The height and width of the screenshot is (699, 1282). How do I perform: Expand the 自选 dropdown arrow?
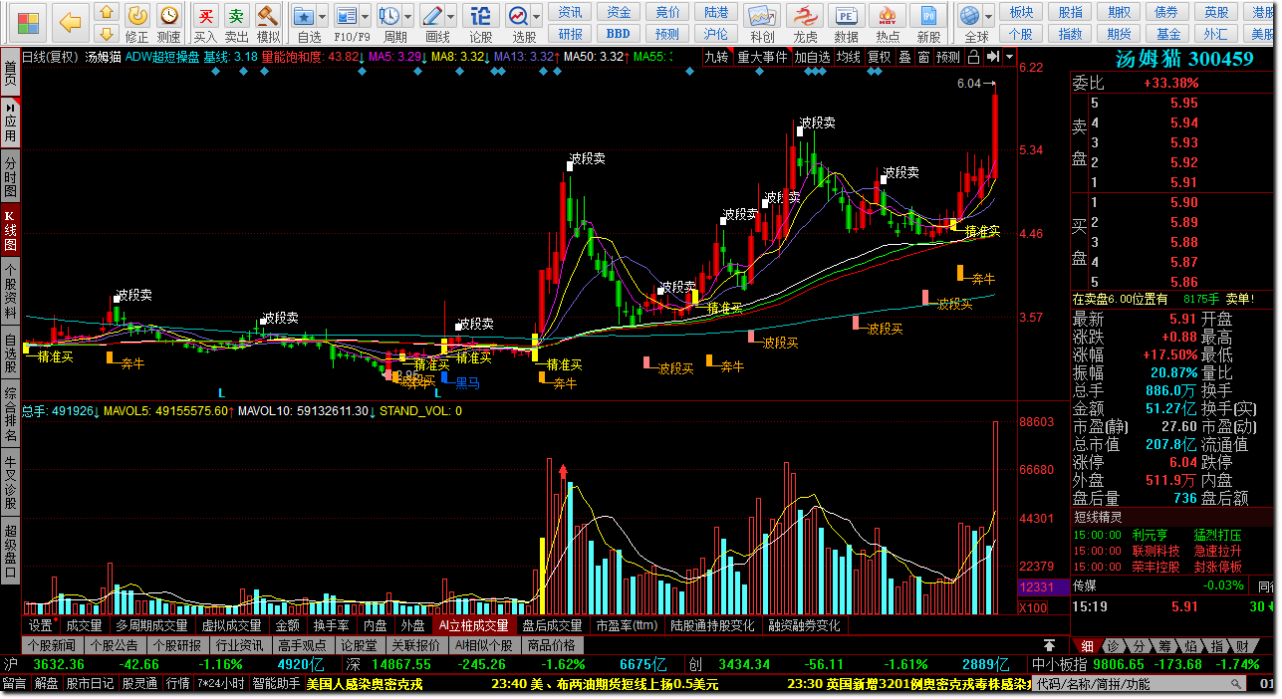click(x=324, y=17)
